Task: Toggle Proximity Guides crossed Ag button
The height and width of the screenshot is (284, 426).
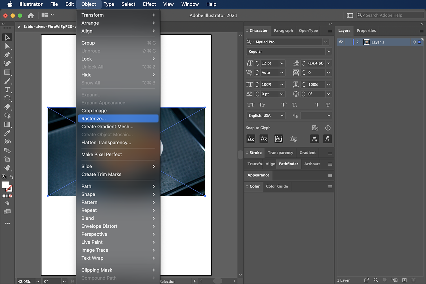Action: [x=293, y=139]
